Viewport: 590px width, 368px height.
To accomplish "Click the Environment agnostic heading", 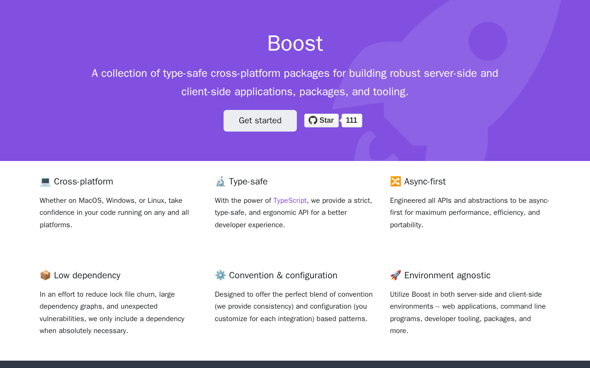I will tap(447, 276).
